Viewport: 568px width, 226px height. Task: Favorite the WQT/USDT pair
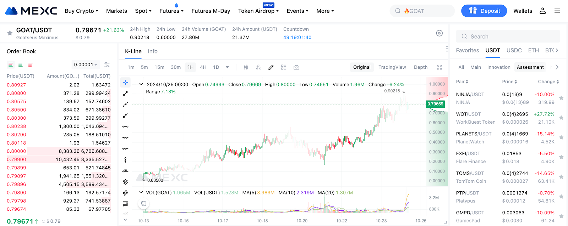tap(561, 118)
